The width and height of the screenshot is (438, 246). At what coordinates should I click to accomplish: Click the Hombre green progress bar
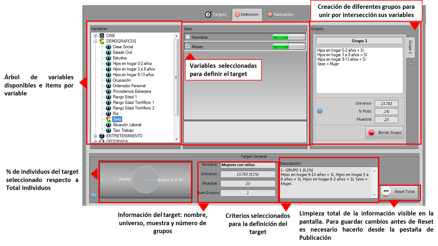click(x=288, y=37)
